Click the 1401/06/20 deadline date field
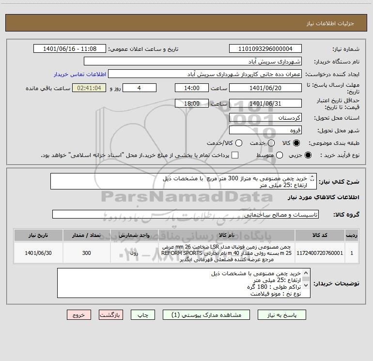The image size is (373, 361). tap(265, 88)
